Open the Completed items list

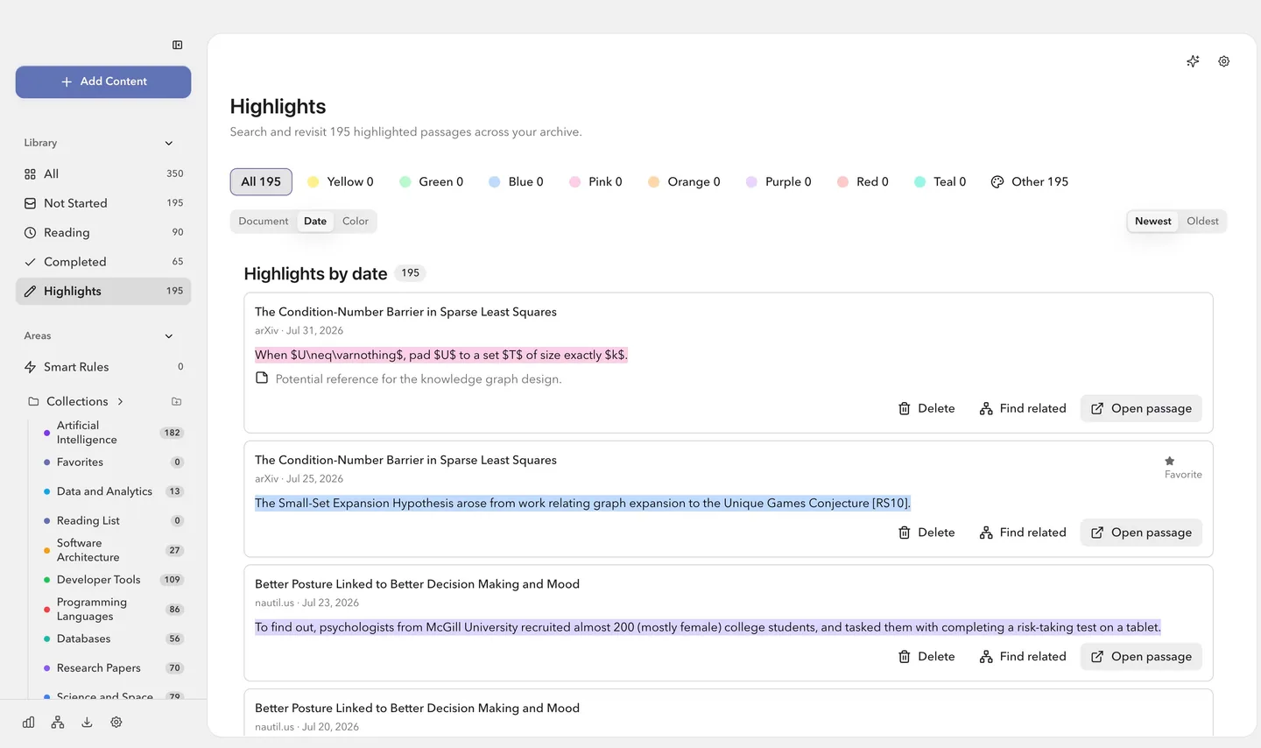[x=103, y=262]
